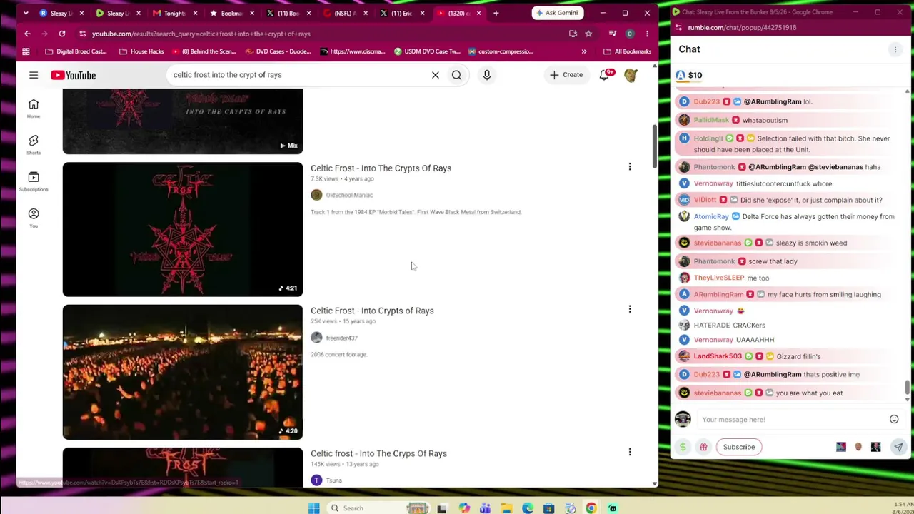Open options menu for the OldSchool Maniac video

[630, 167]
